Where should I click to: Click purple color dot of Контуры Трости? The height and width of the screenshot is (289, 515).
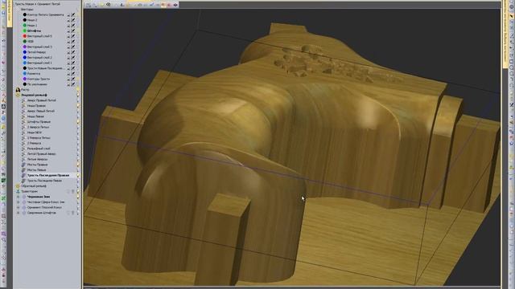click(x=25, y=79)
